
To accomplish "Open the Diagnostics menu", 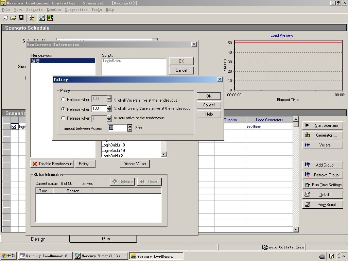I will (x=76, y=10).
